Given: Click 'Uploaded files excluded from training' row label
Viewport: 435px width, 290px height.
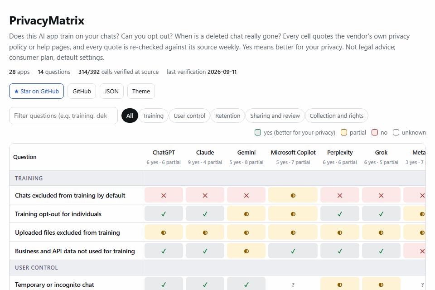Looking at the screenshot, I should [68, 232].
